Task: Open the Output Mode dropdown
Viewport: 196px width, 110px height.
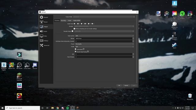Action: [104, 17]
